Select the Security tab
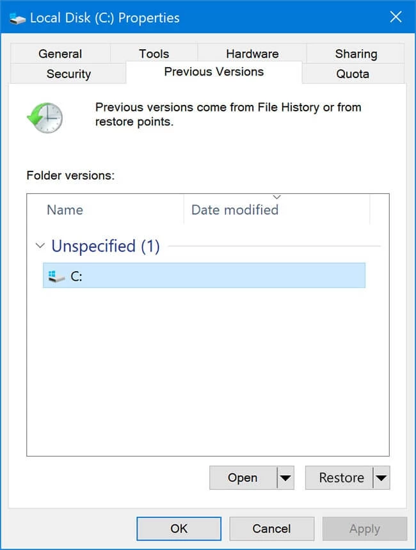416x550 pixels. click(68, 74)
